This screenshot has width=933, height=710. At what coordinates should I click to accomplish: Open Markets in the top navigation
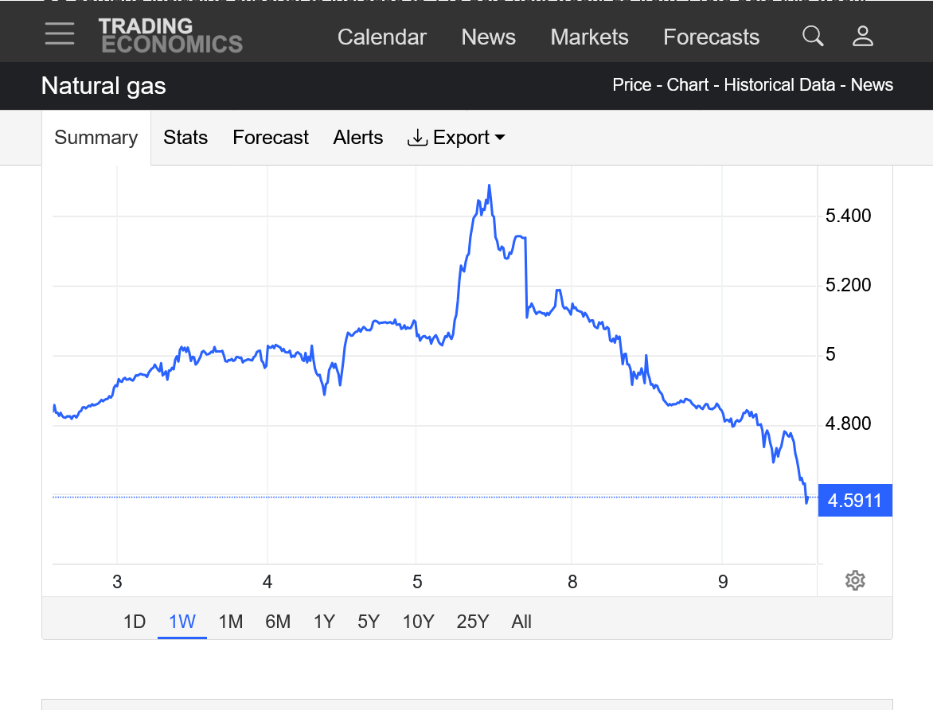coord(589,37)
